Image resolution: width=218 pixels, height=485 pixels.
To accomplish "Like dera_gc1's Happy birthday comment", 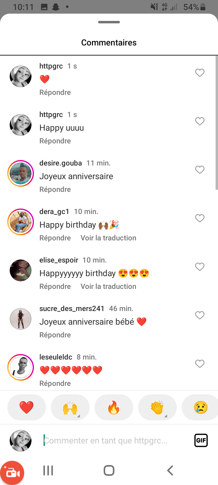I will (x=200, y=218).
